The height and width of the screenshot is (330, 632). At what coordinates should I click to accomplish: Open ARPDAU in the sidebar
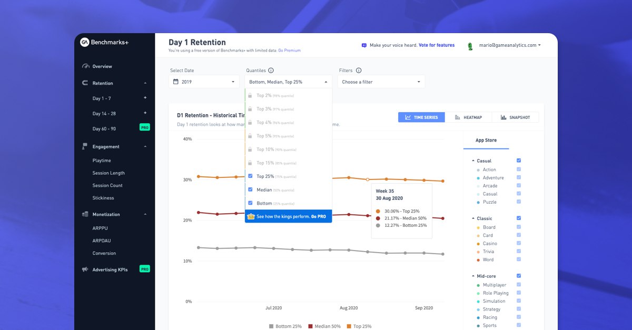102,241
